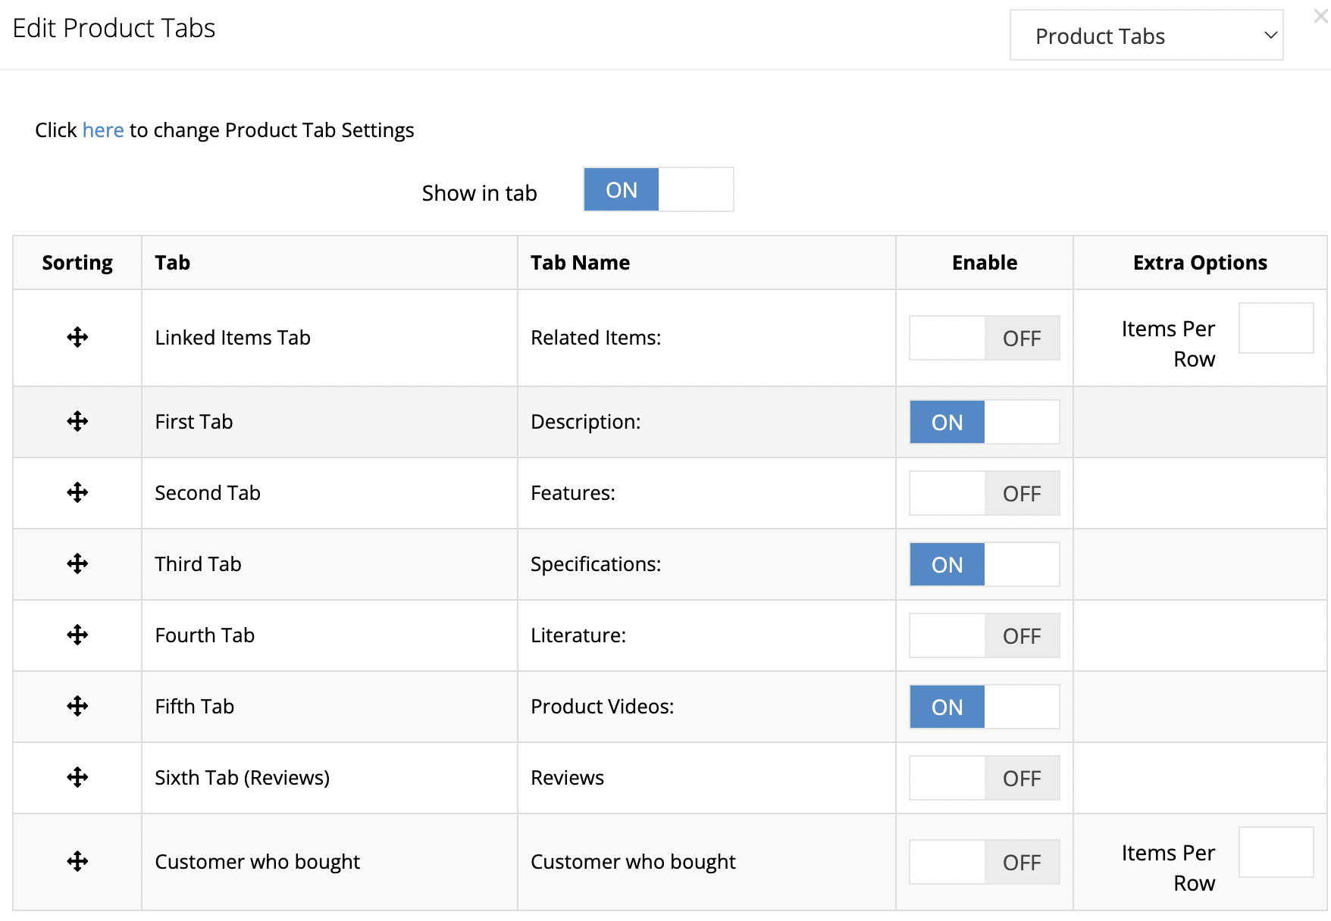The height and width of the screenshot is (921, 1331).
Task: Enable the Features tab toggle
Action: tap(984, 493)
